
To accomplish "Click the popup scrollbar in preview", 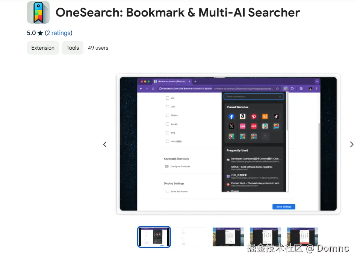I will pyautogui.click(x=287, y=112).
